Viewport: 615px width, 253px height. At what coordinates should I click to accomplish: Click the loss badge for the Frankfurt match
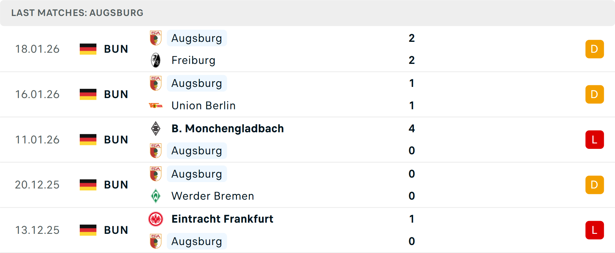click(594, 230)
